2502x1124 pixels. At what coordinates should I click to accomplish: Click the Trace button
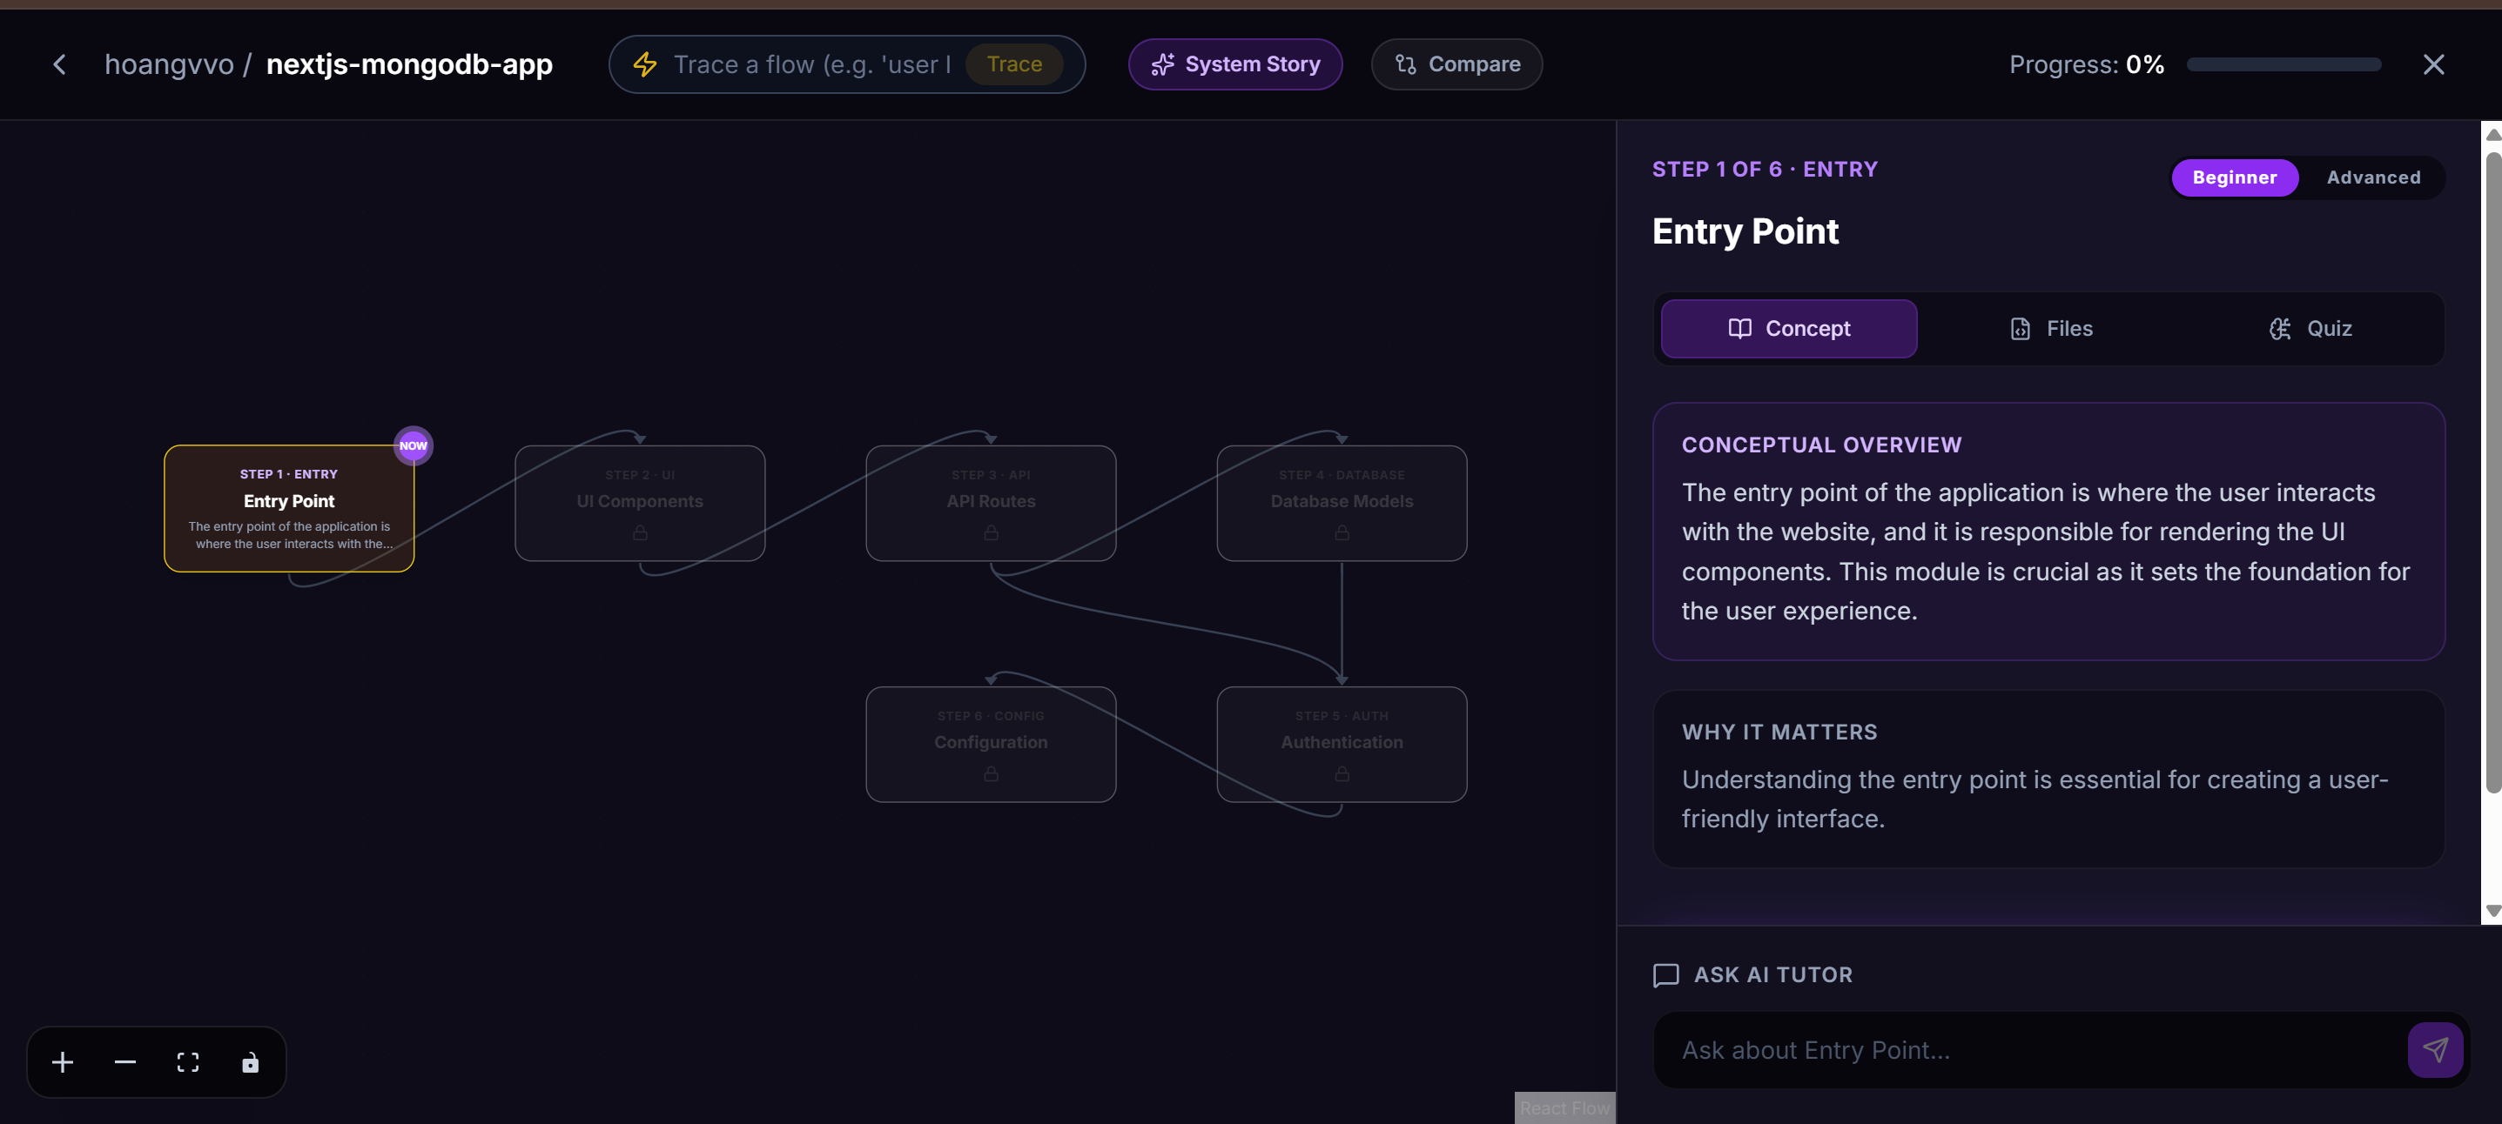tap(1014, 64)
